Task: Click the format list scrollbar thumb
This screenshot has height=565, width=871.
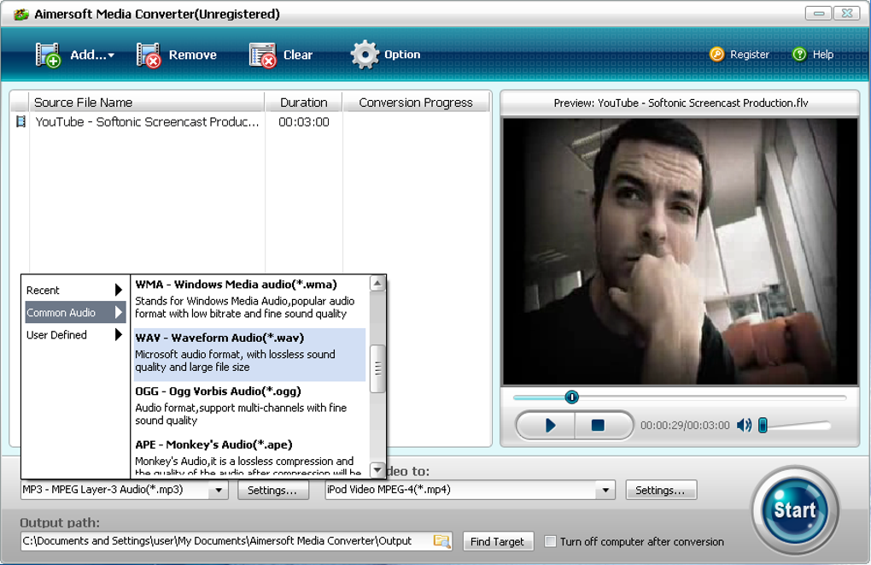Action: (x=377, y=368)
